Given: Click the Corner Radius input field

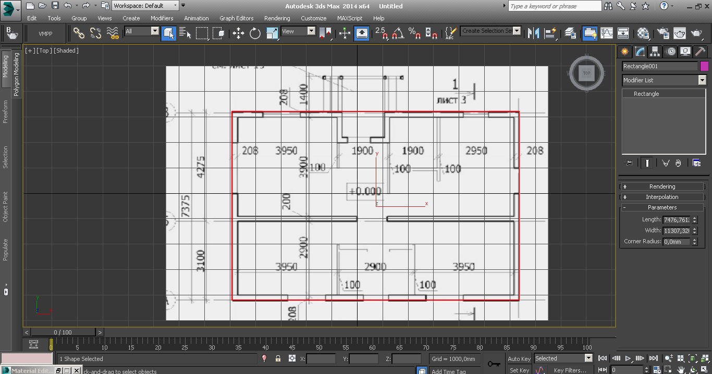Looking at the screenshot, I should 677,242.
